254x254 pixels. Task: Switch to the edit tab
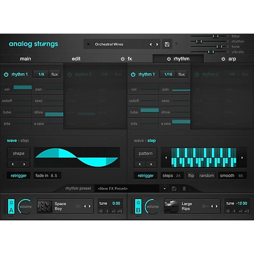[76, 59]
